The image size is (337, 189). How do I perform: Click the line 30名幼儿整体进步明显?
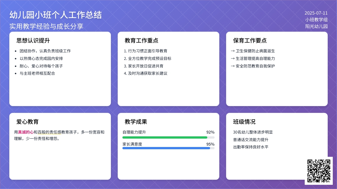253,132
